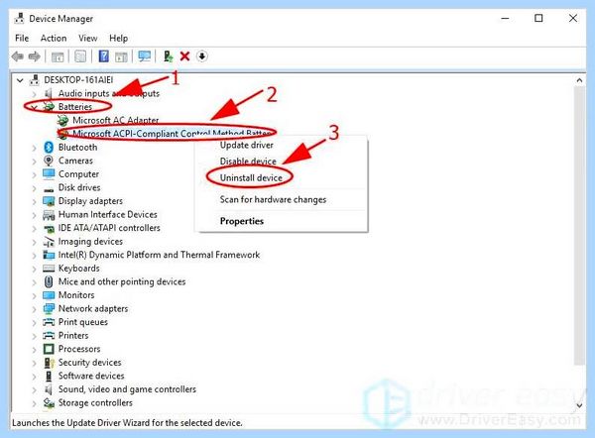
Task: Click the Processors category icon
Action: tap(49, 349)
